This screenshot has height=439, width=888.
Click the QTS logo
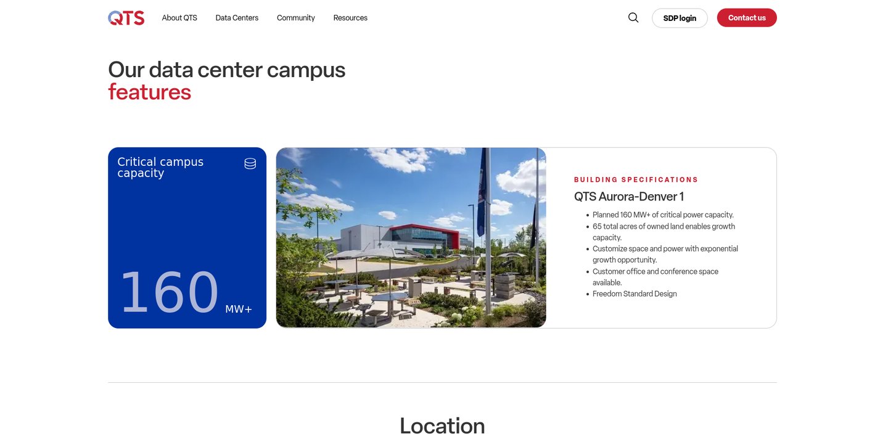(126, 18)
